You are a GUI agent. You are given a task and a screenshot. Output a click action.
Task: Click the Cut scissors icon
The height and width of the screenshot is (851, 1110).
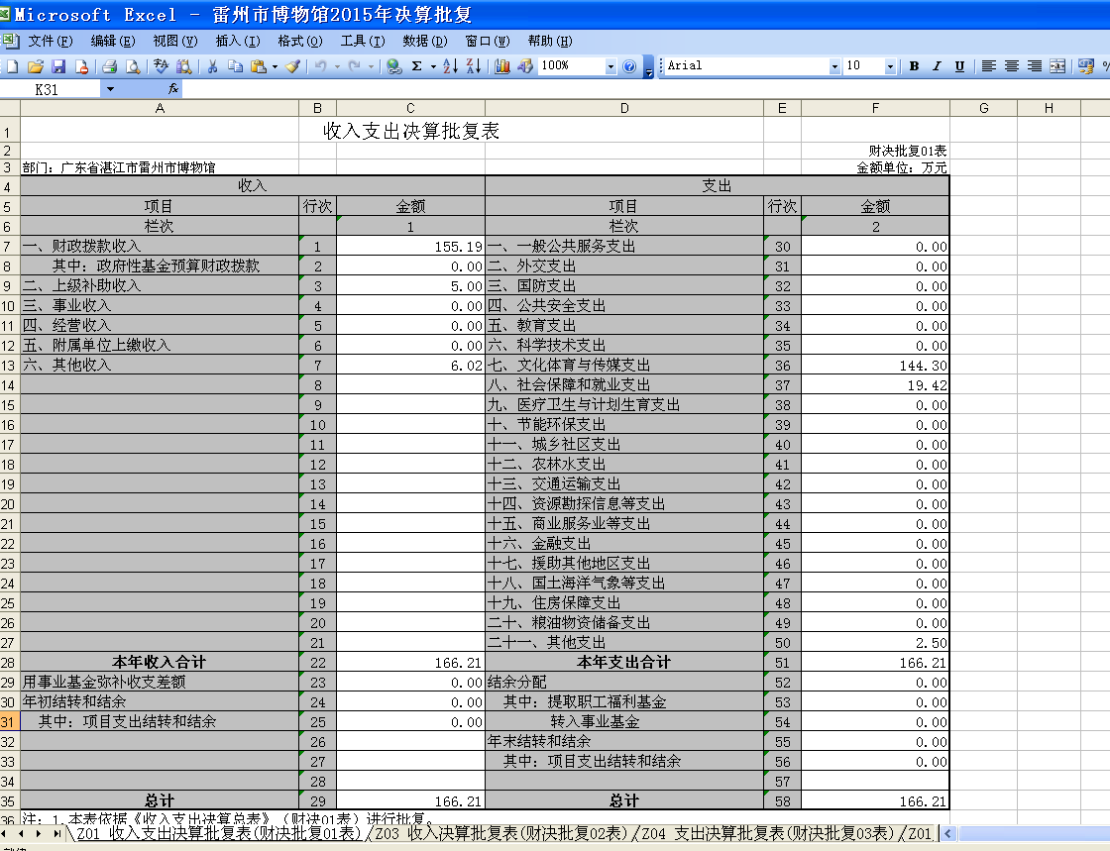coord(212,66)
